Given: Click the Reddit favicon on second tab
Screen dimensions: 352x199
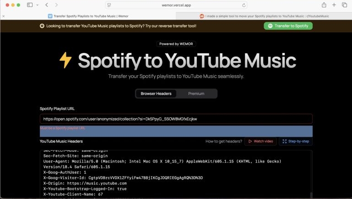Looking at the screenshot, I should (202, 16).
